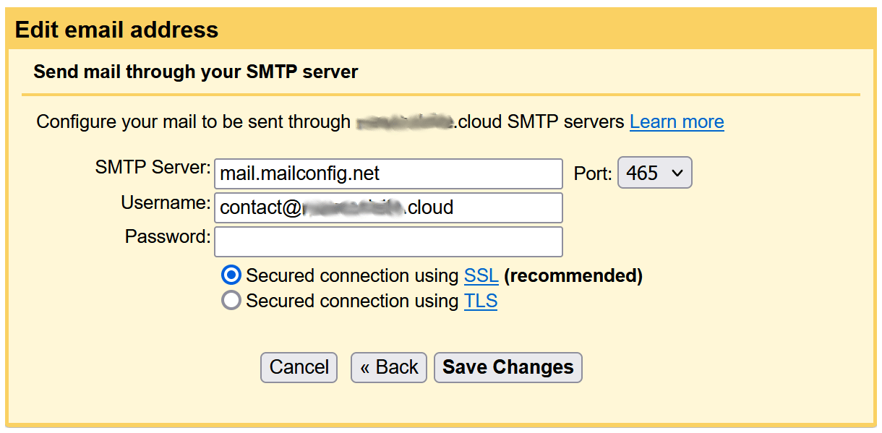Open the TLS help link
This screenshot has height=433, width=882.
pyautogui.click(x=481, y=301)
